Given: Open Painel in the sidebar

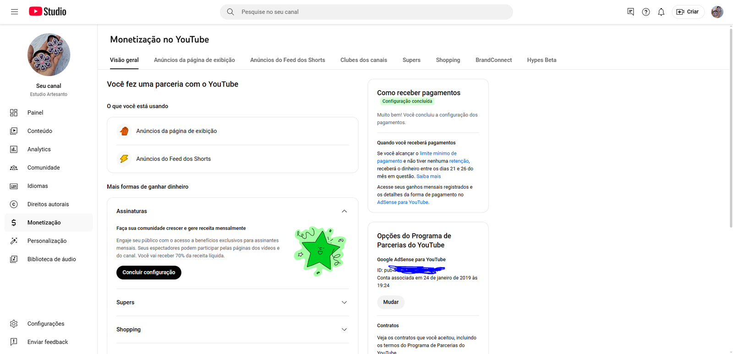Looking at the screenshot, I should (49, 113).
